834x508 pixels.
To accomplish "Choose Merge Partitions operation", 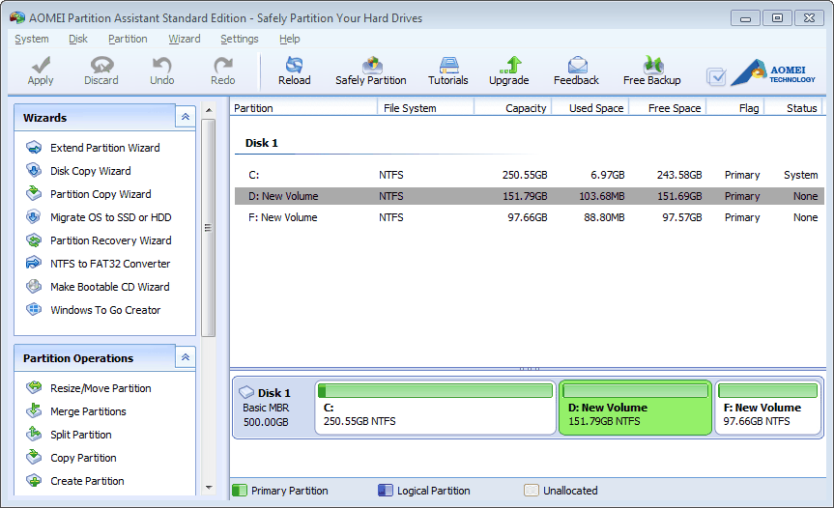I will 88,411.
